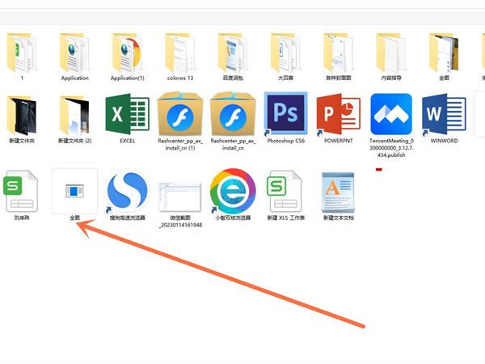
Task: Open the Photoshop CS6 shortcut
Action: (284, 114)
